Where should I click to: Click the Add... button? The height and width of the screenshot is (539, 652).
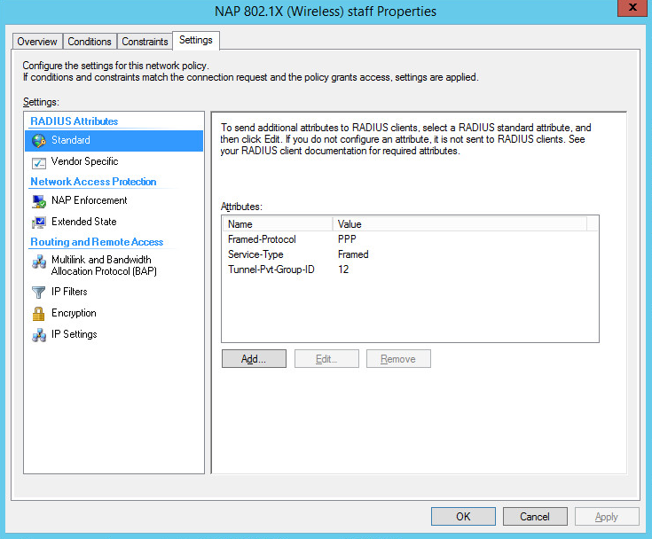pyautogui.click(x=254, y=359)
